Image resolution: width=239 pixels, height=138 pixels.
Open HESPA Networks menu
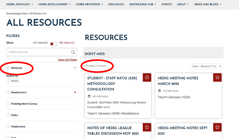click(89, 4)
